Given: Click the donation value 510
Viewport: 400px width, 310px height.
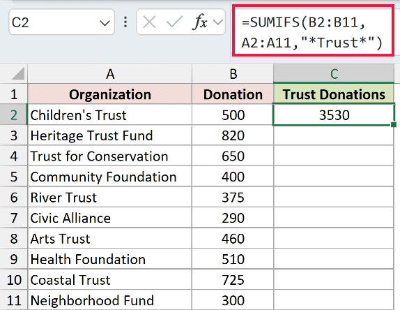Looking at the screenshot, I should coord(233,259).
